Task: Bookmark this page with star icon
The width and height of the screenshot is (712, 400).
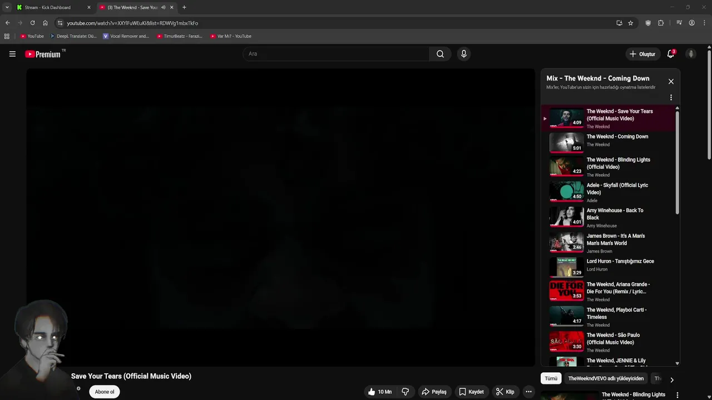Action: click(630, 23)
